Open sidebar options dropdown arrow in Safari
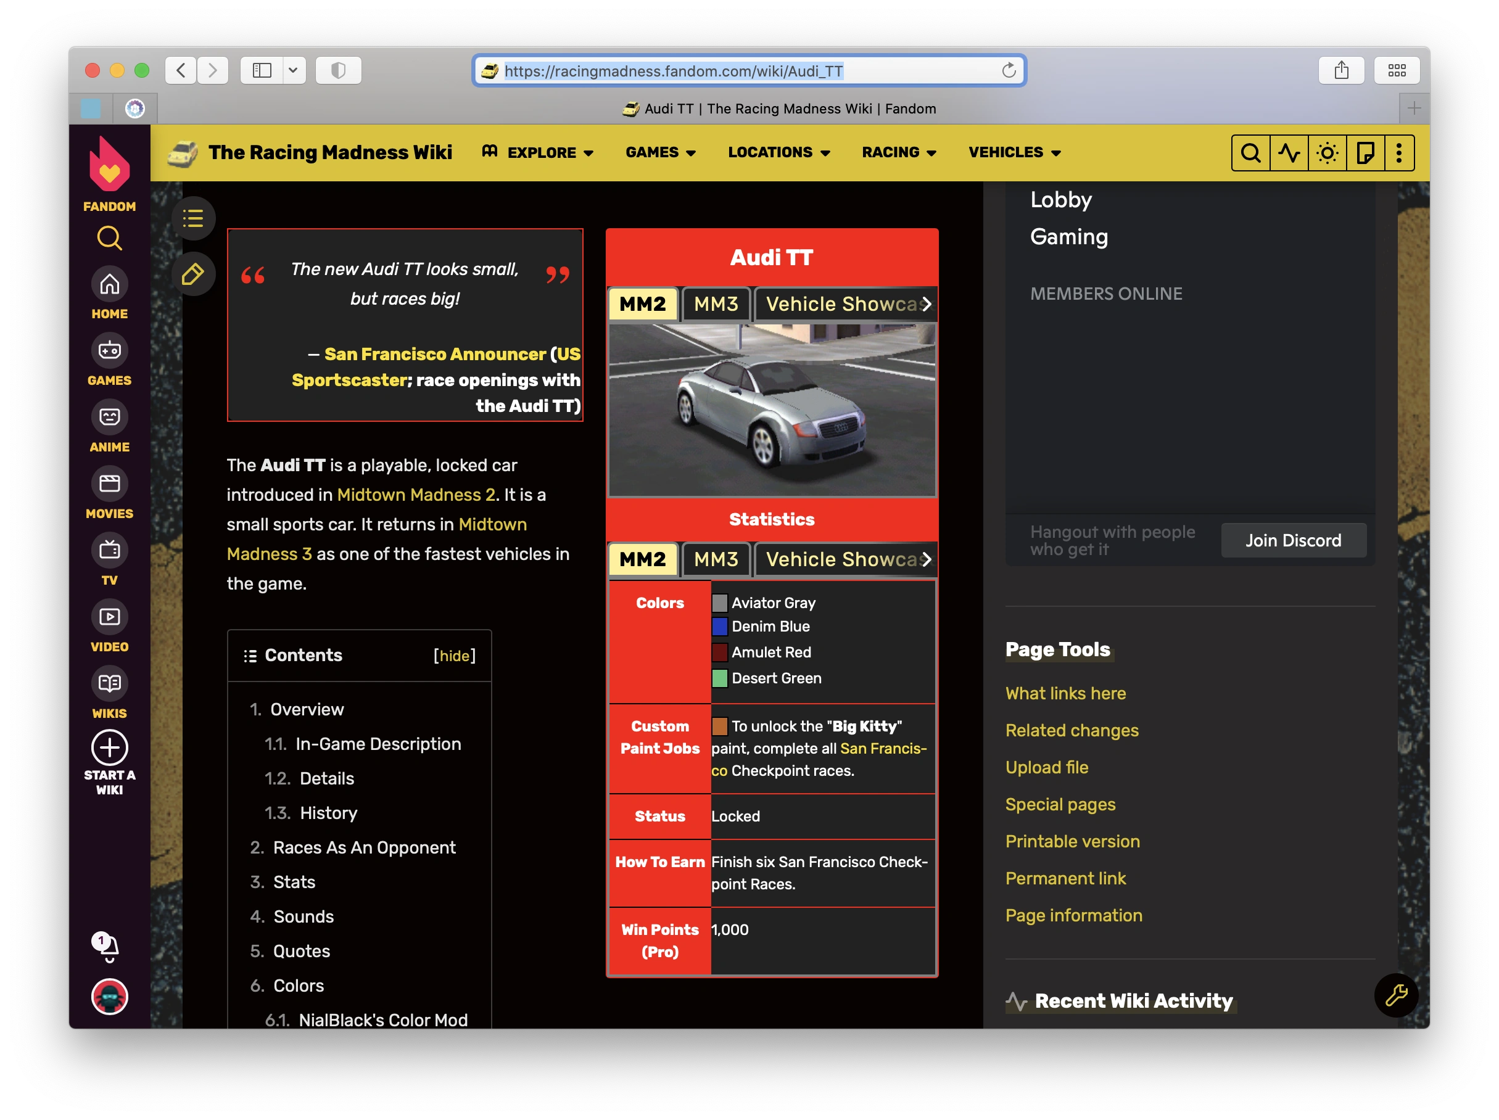This screenshot has height=1120, width=1499. pos(294,70)
